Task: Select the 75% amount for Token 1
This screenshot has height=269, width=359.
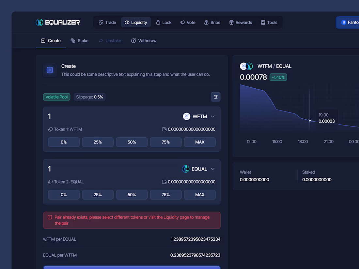Action: [166, 142]
